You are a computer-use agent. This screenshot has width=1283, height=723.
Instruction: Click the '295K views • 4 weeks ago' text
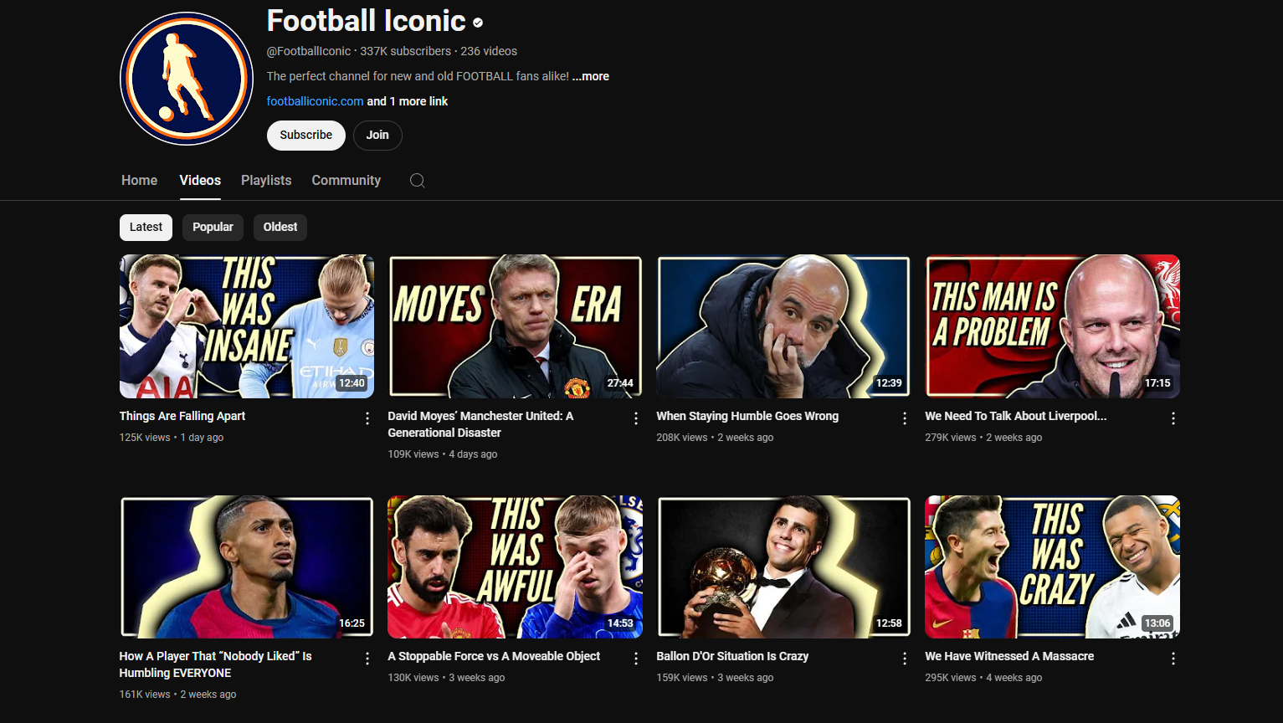click(983, 678)
